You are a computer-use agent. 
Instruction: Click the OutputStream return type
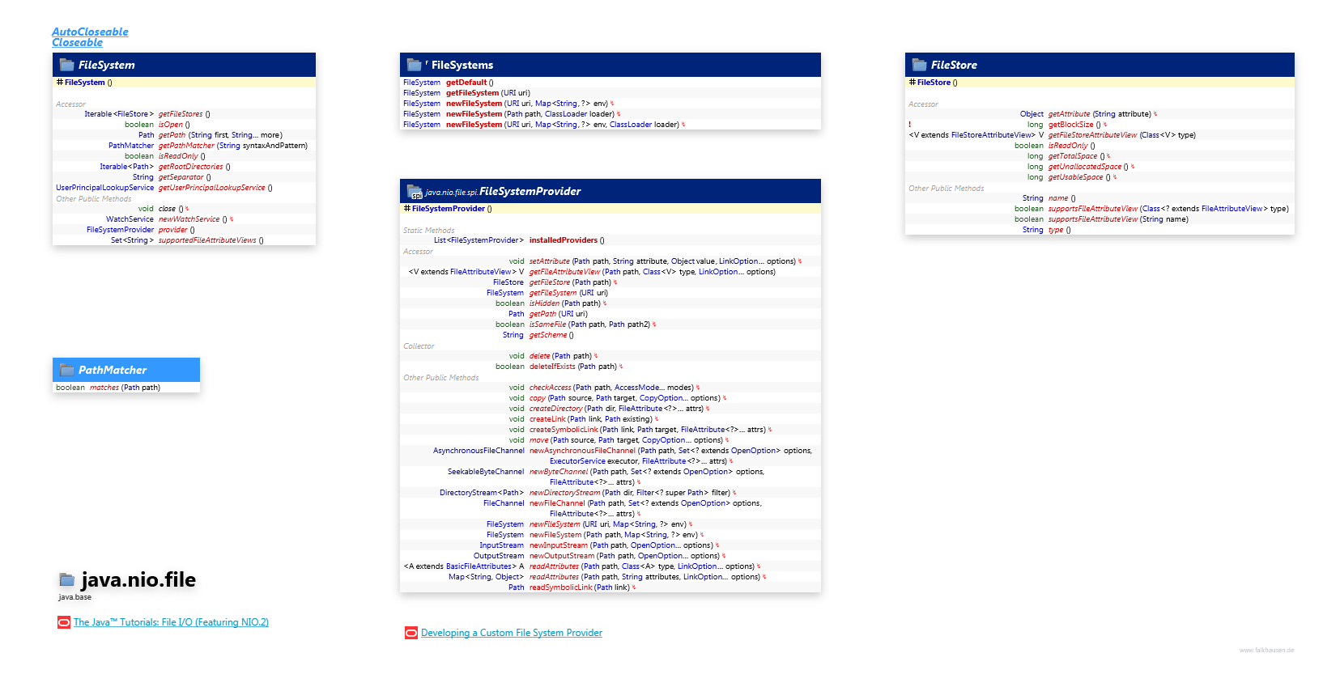click(x=499, y=556)
